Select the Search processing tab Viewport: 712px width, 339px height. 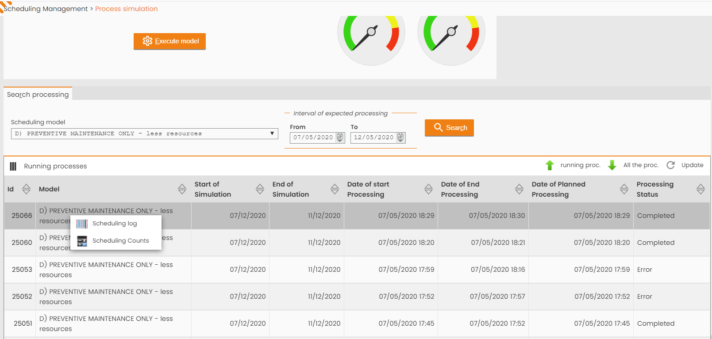point(38,94)
